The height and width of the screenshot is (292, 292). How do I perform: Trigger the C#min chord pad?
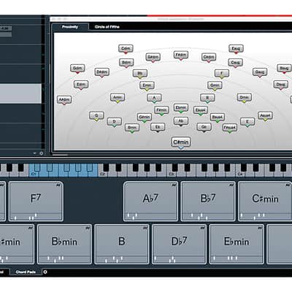pos(265,201)
